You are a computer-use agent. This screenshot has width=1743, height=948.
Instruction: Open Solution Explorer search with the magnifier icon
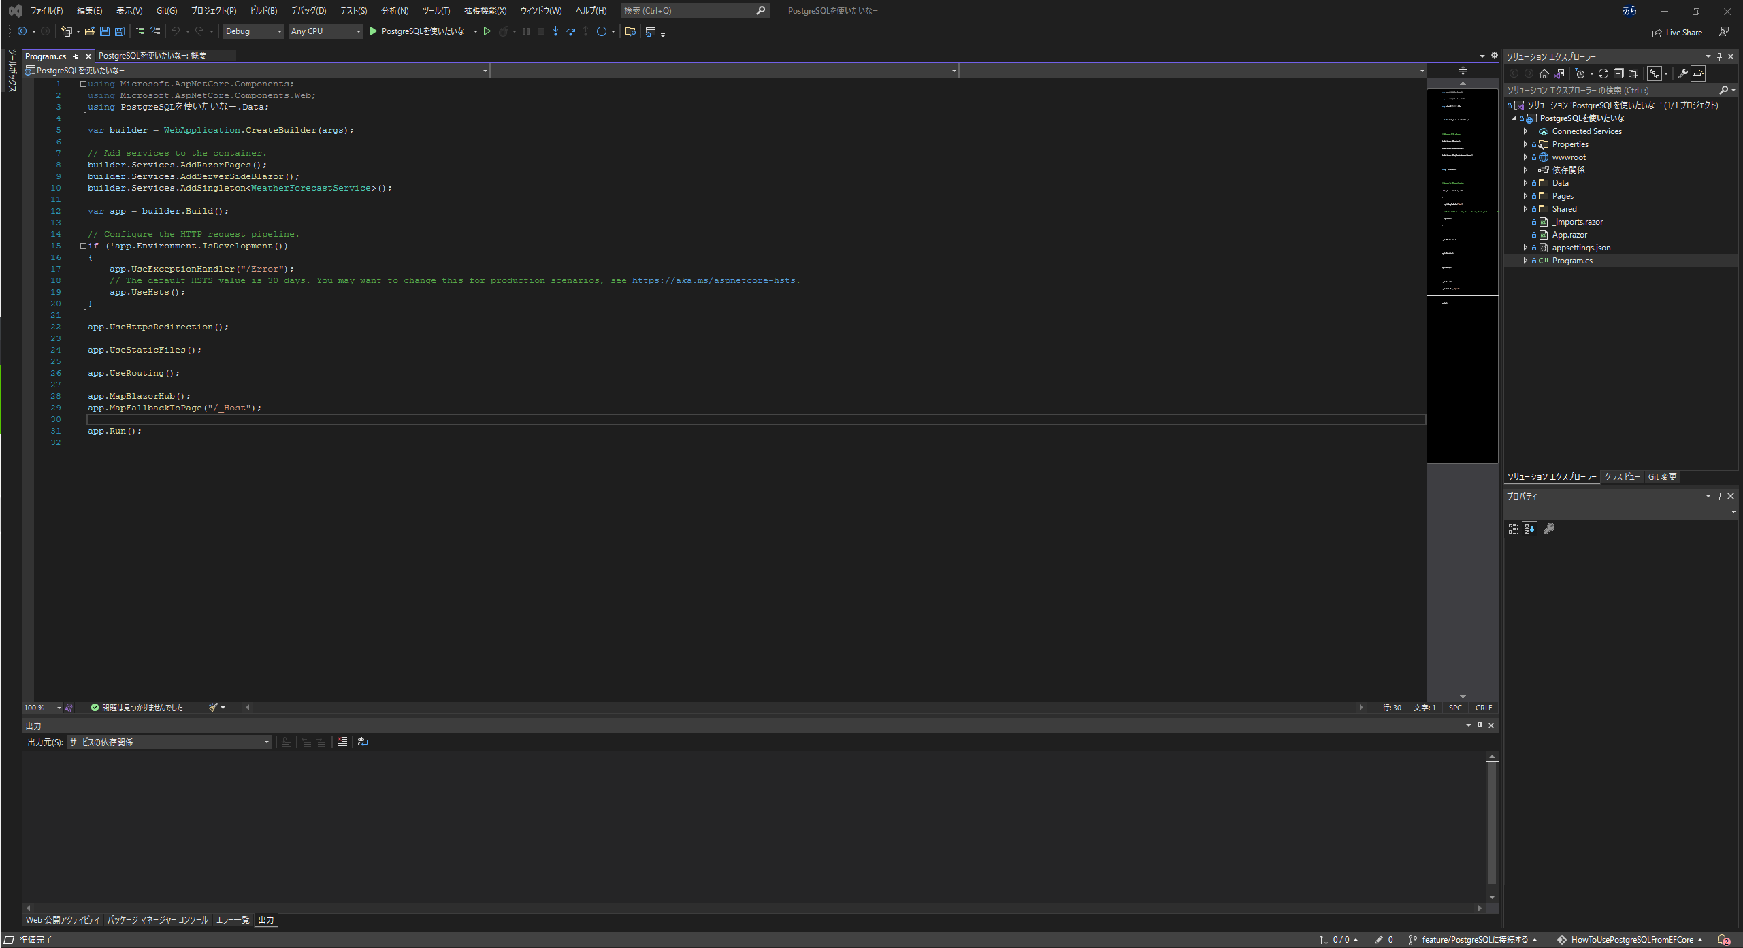tap(1725, 89)
